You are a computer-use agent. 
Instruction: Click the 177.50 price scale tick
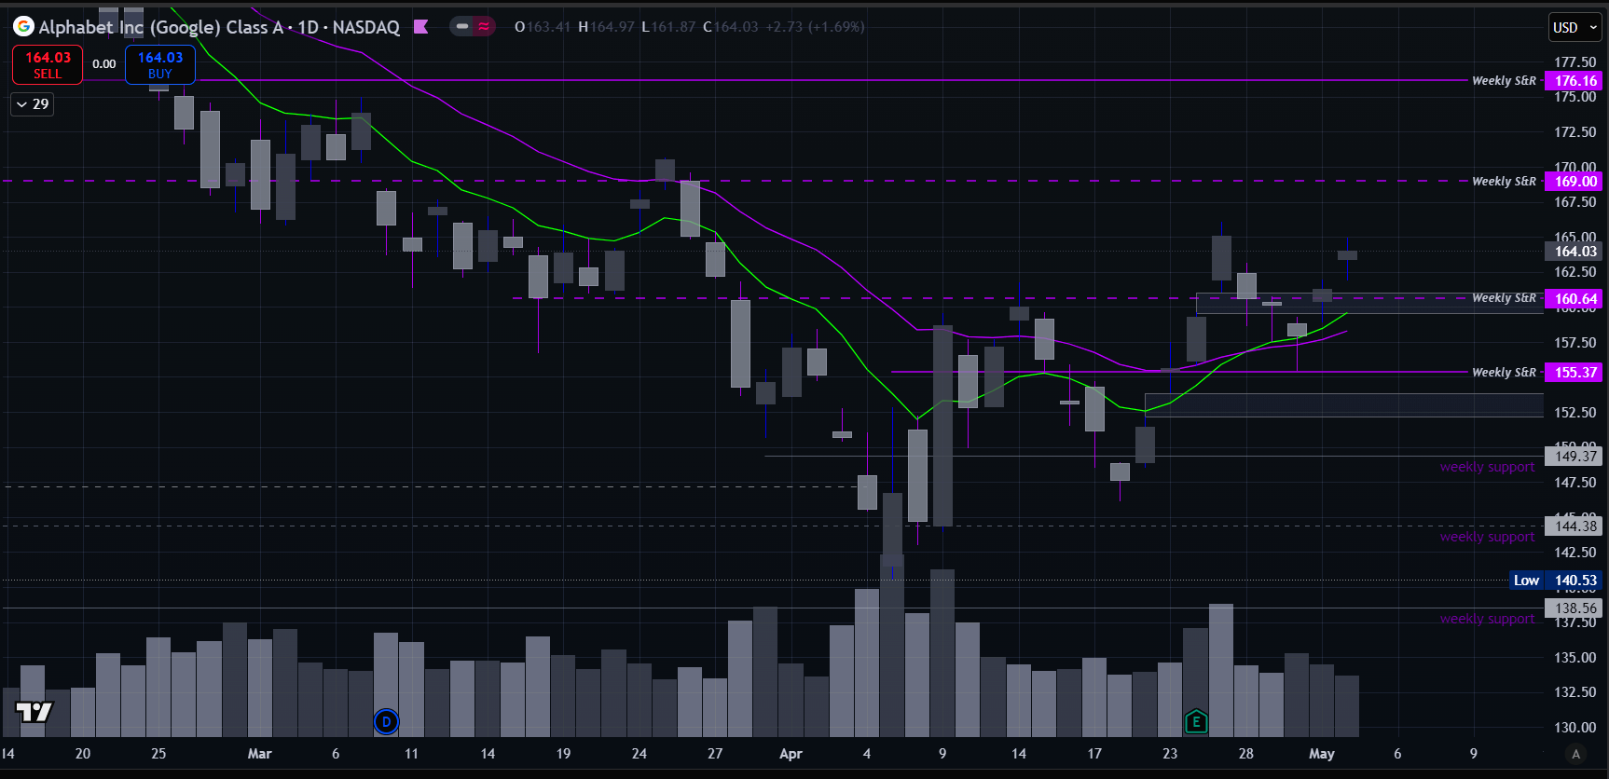point(1575,62)
